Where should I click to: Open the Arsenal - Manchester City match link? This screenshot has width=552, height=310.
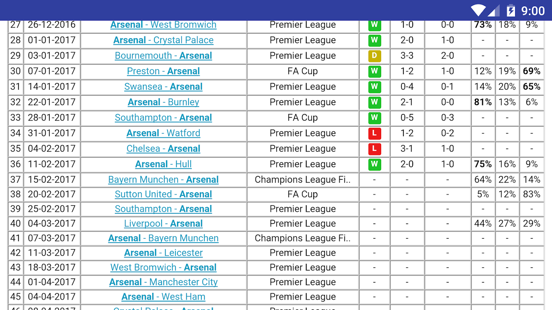163,282
